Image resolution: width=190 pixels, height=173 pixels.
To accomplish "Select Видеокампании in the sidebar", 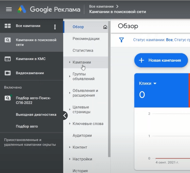I will (x=32, y=73).
